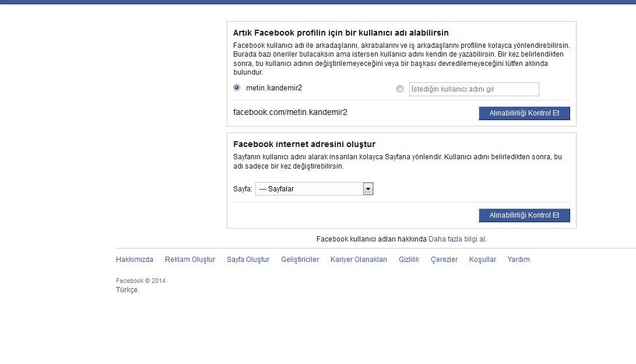This screenshot has height=364, width=636.
Task: Open the Yardım footer link
Action: point(518,260)
